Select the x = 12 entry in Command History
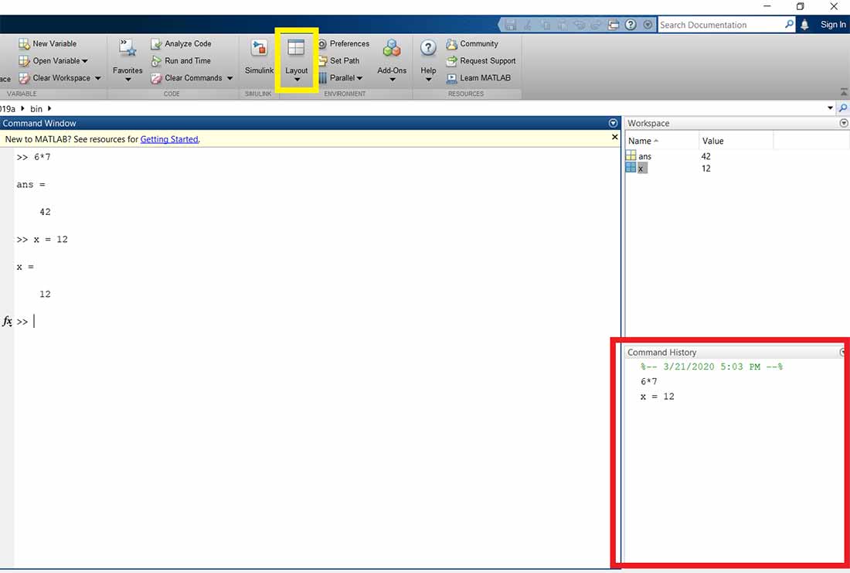850x573 pixels. [657, 397]
